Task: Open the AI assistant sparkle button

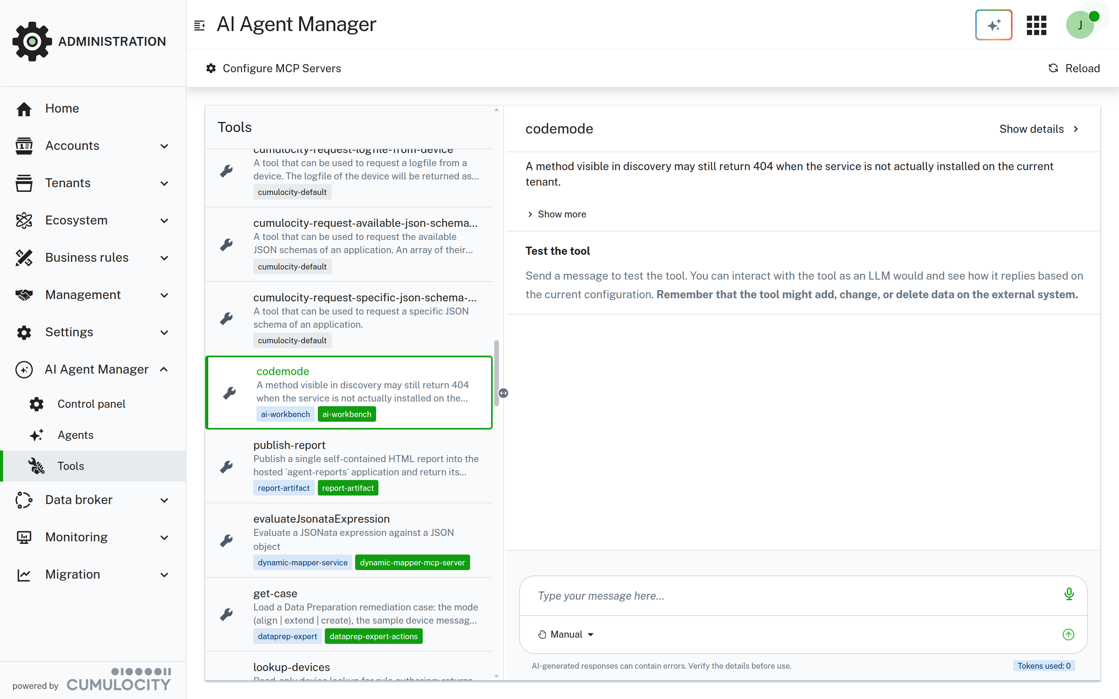Action: click(x=993, y=25)
